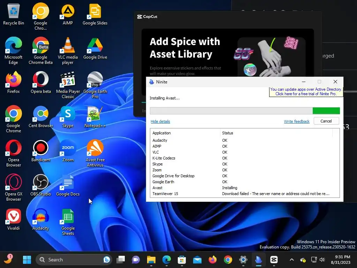Click Opera GX Browser desktop icon
This screenshot has width=357, height=268.
14,188
